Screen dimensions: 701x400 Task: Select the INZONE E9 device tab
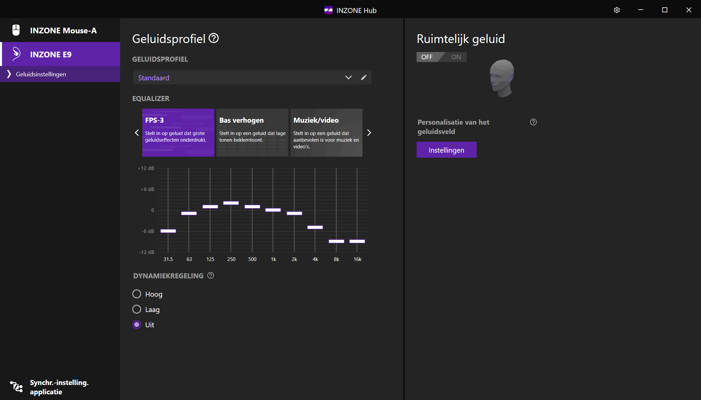click(x=60, y=54)
